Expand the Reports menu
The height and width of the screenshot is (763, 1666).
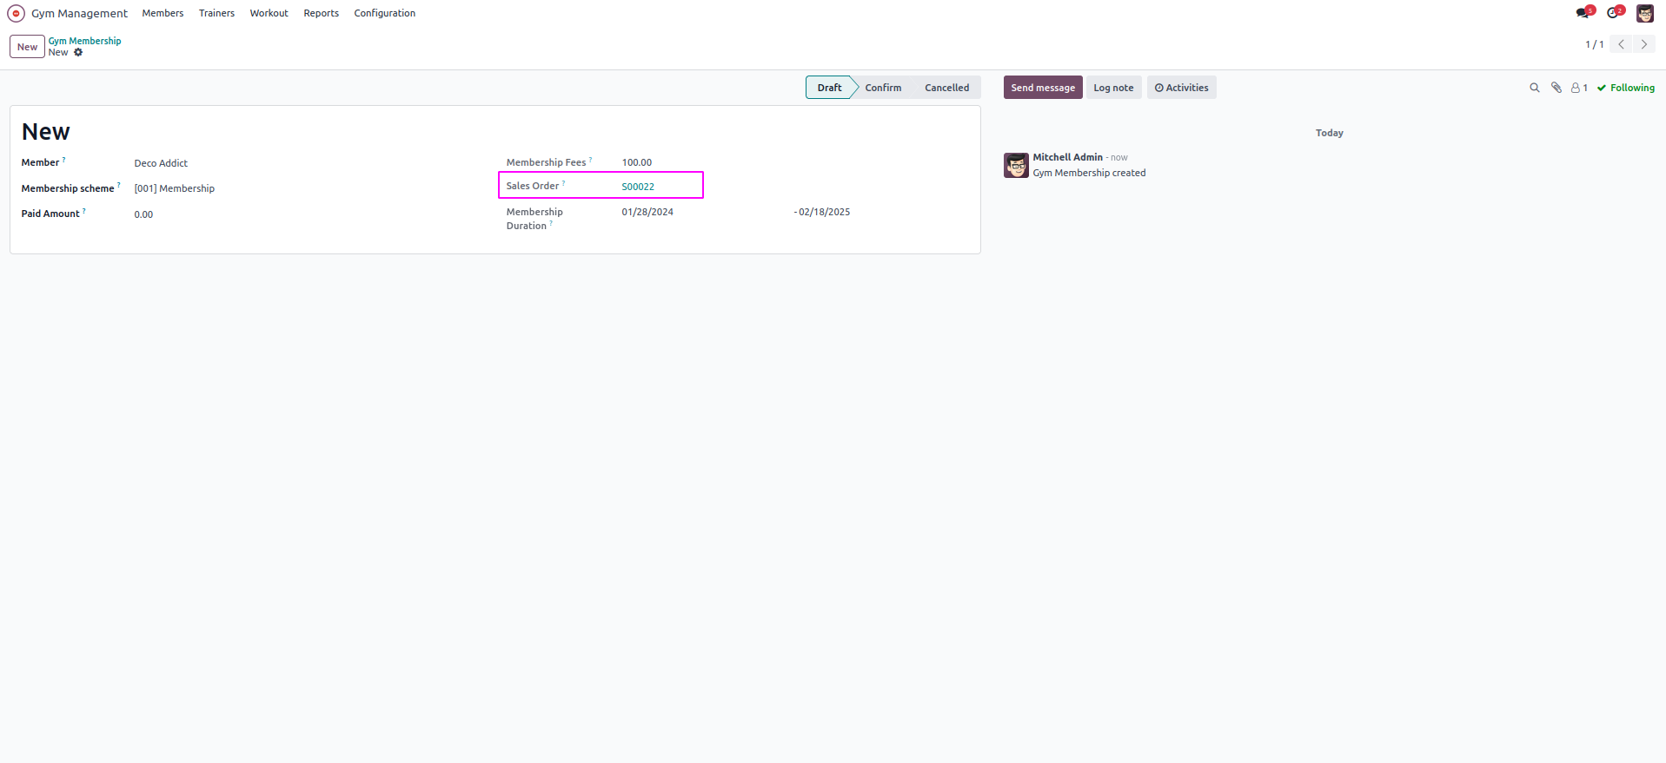(321, 13)
